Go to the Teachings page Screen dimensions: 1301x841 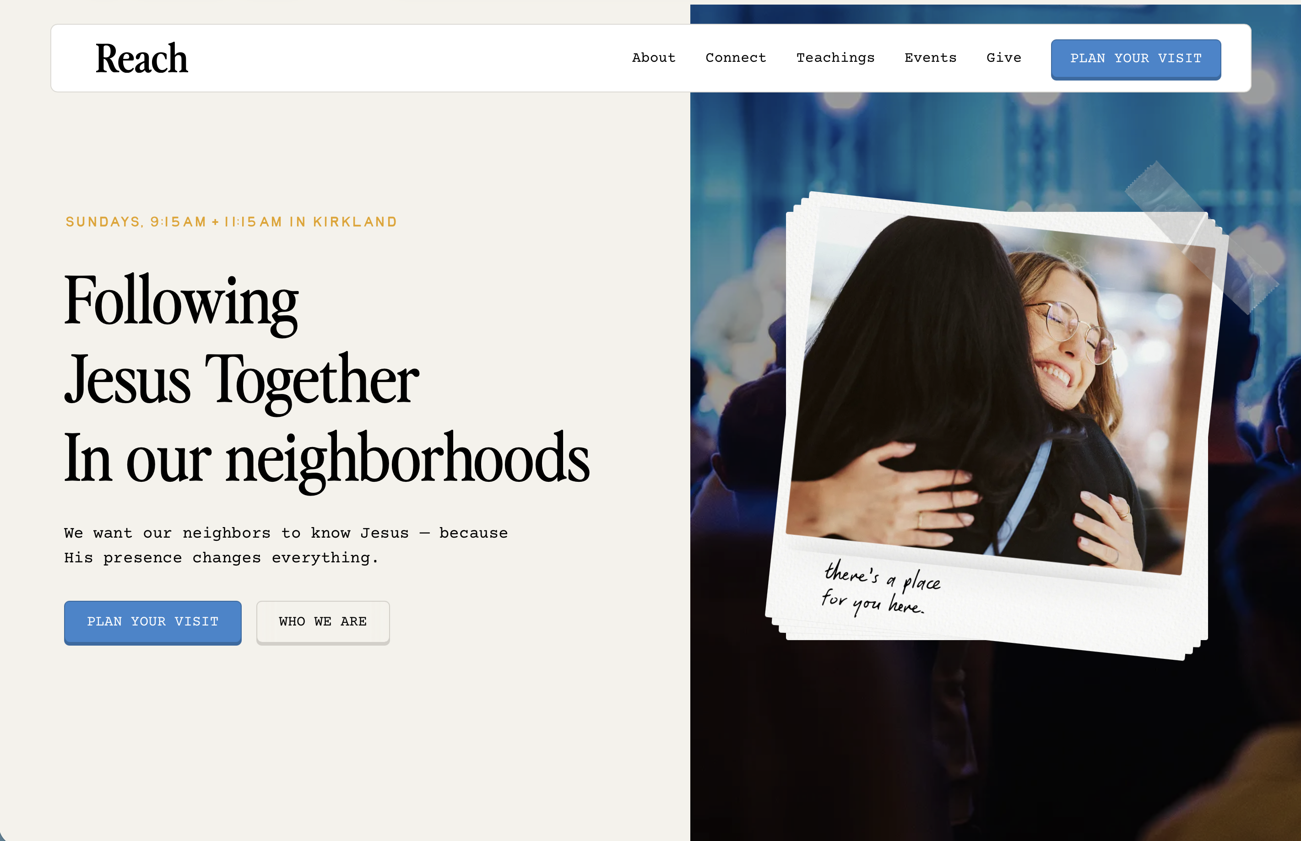tap(835, 58)
